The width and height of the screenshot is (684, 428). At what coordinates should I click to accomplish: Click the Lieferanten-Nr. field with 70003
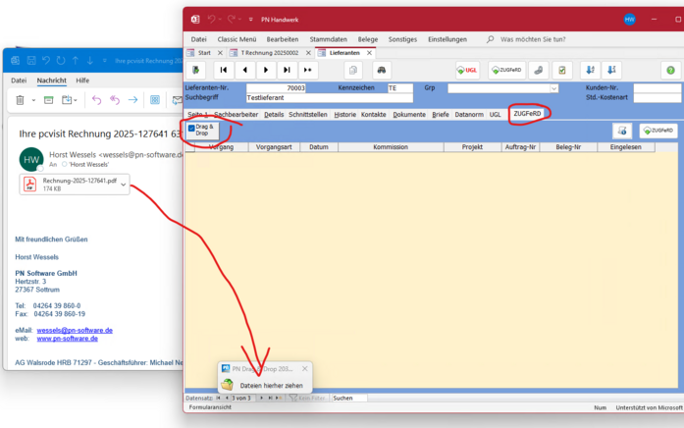click(x=276, y=88)
